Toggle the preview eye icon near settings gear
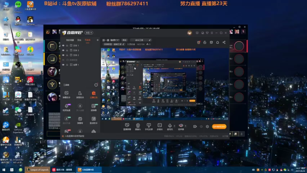Image resolution: width=307 pixels, height=173 pixels. tap(201, 126)
